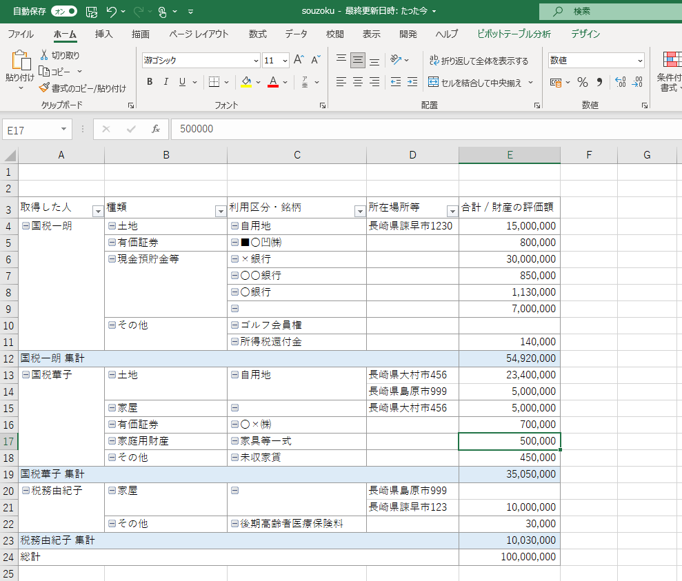Click the paste button
The height and width of the screenshot is (581, 682).
click(x=19, y=69)
